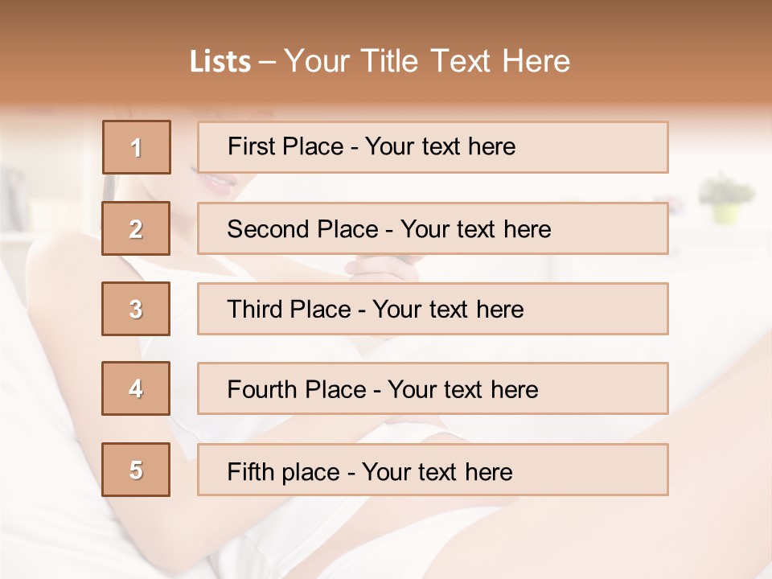Select the number 4 box
772x579 pixels.
(136, 388)
